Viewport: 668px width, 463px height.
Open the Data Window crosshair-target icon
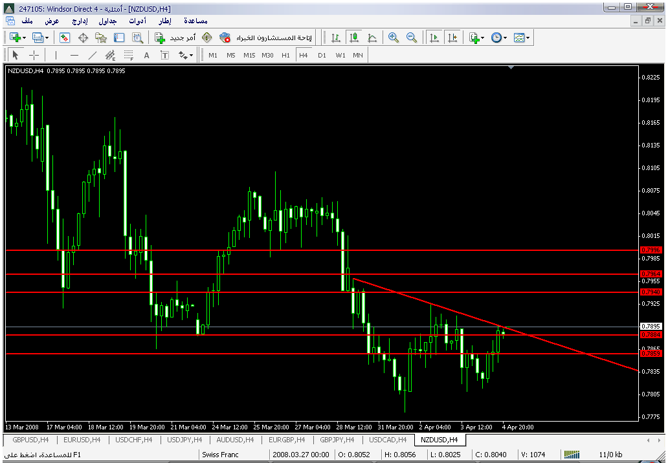point(83,38)
